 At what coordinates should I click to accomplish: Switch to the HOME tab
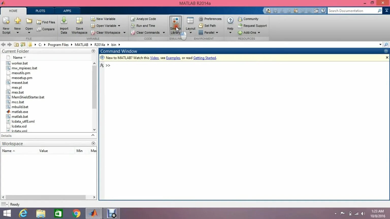[13, 11]
